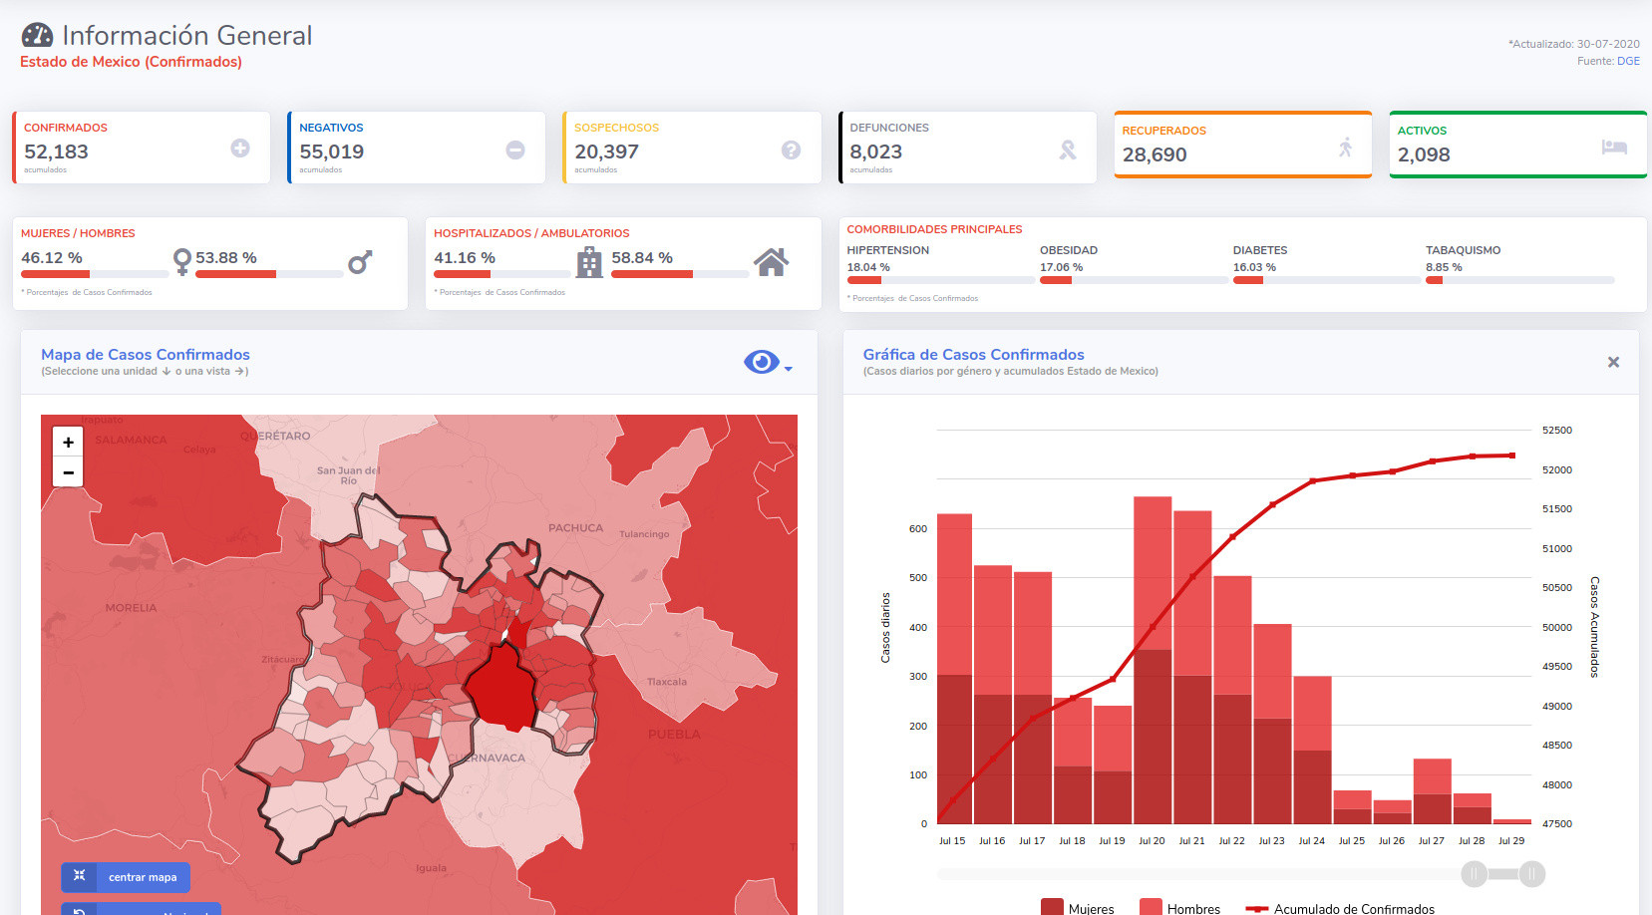Click the Recuperados 28,690 value
This screenshot has height=915, width=1652.
(1155, 154)
